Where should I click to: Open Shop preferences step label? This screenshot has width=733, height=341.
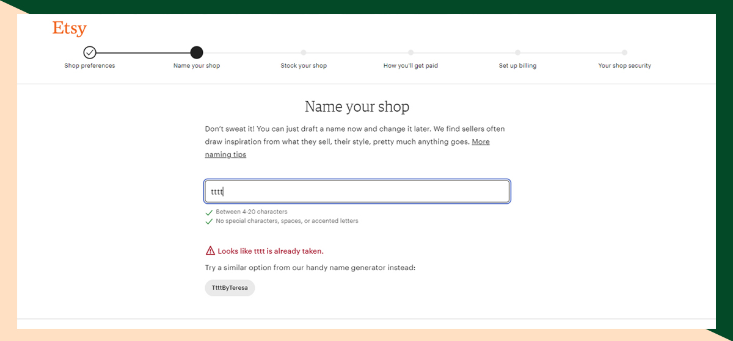(x=90, y=66)
